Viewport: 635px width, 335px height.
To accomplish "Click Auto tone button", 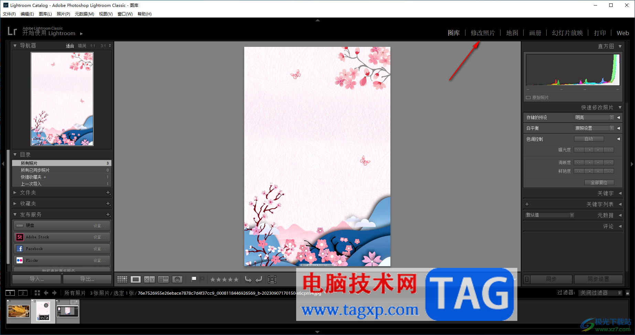I will click(589, 139).
